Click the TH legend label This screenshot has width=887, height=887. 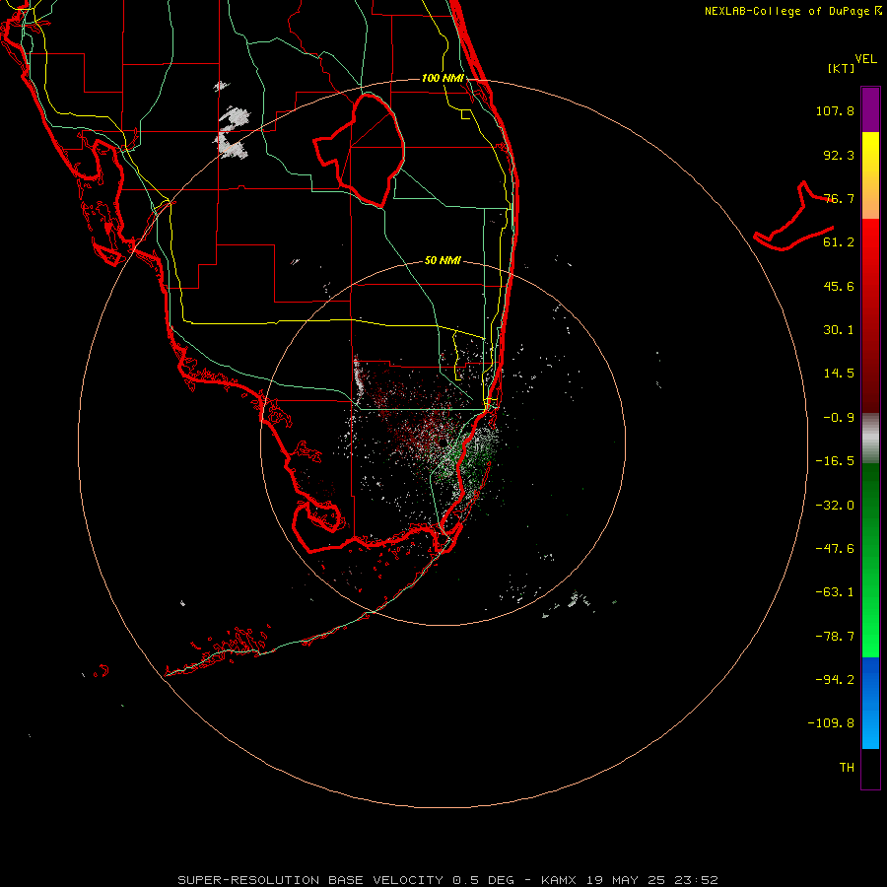pyautogui.click(x=847, y=768)
